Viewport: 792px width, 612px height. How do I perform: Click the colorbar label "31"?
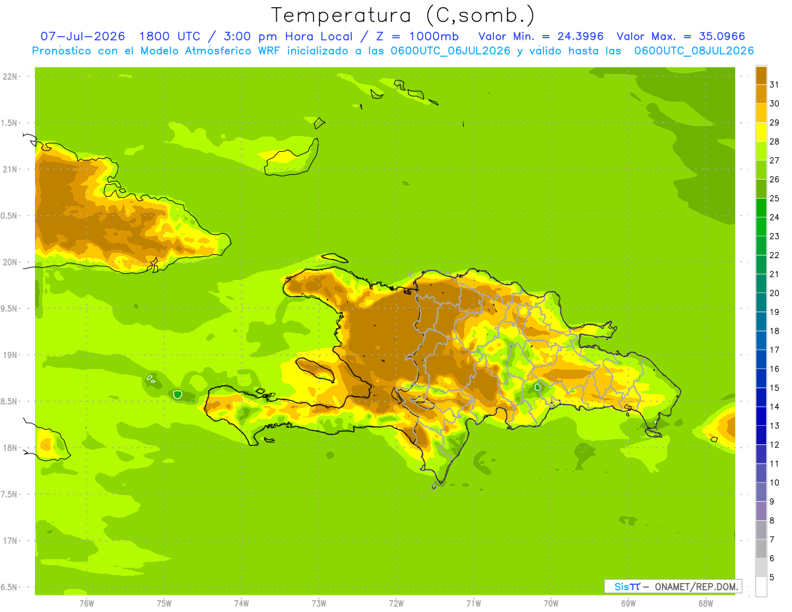click(x=774, y=85)
